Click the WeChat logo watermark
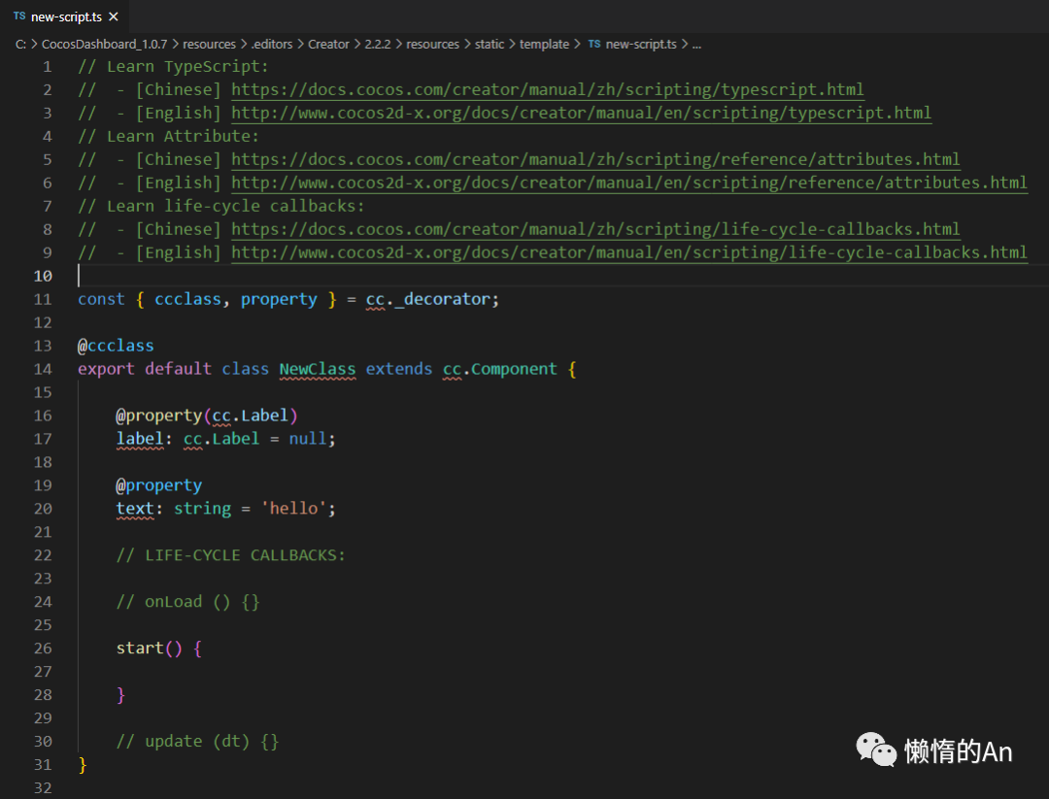 click(876, 749)
